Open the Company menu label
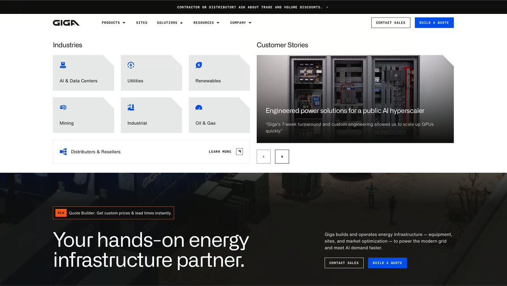Image resolution: width=507 pixels, height=286 pixels. (238, 23)
